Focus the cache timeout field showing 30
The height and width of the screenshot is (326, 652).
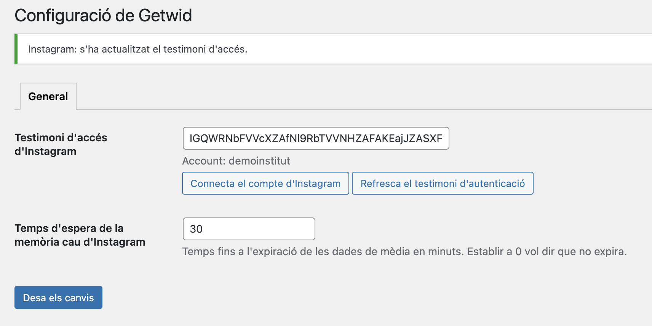249,229
